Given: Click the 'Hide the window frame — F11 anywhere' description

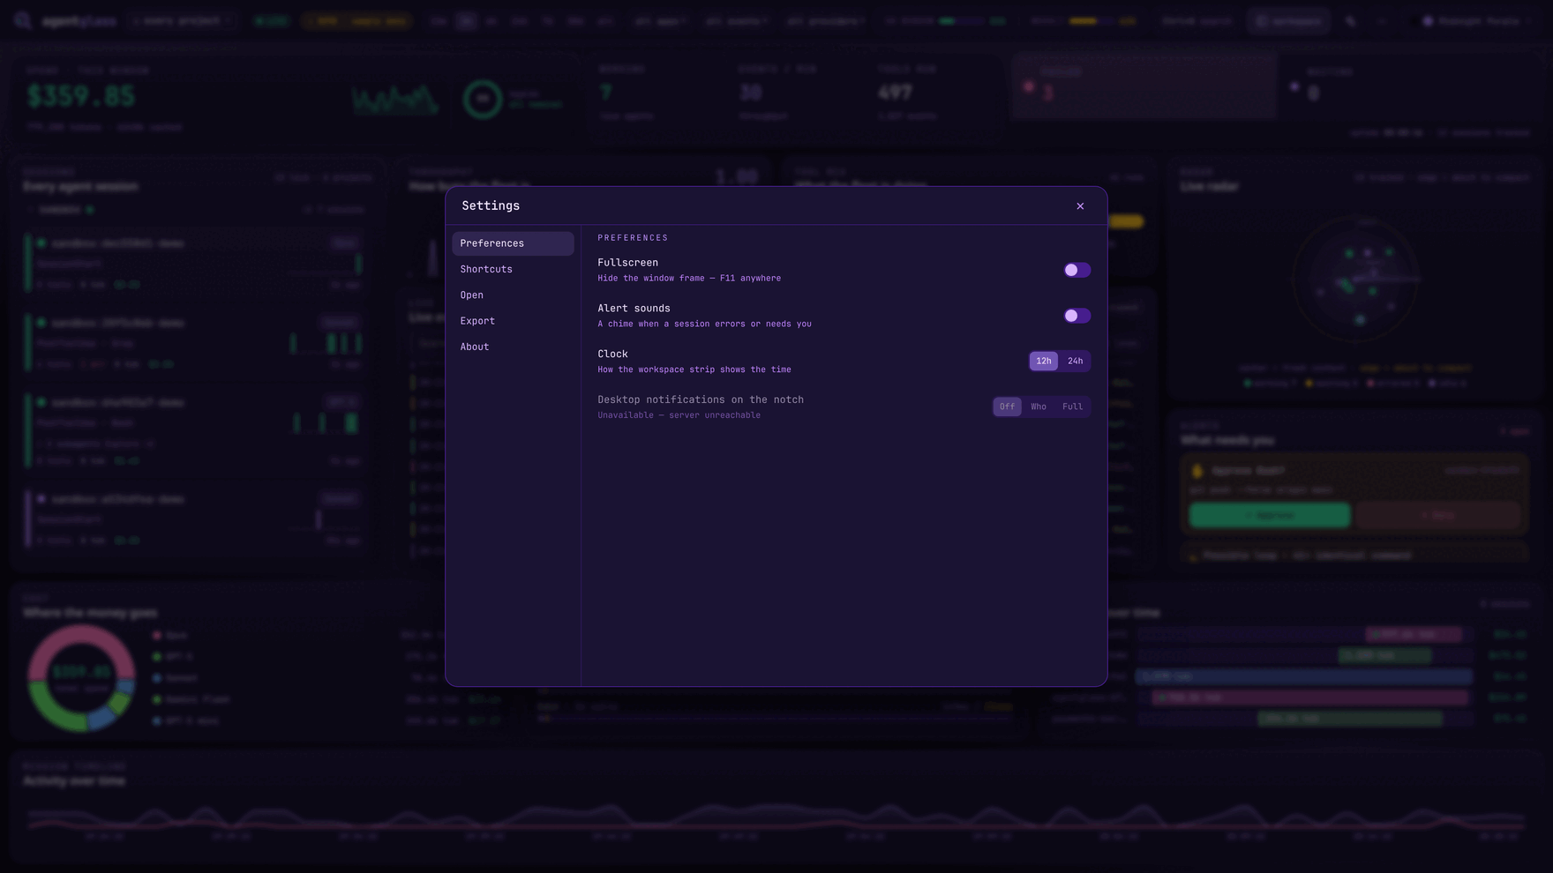Looking at the screenshot, I should pyautogui.click(x=689, y=279).
